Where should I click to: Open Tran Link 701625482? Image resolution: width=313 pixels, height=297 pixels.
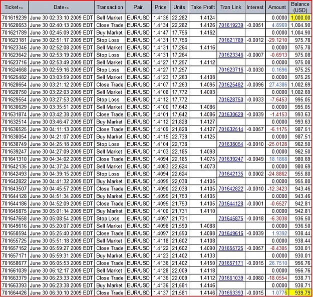tap(231, 84)
